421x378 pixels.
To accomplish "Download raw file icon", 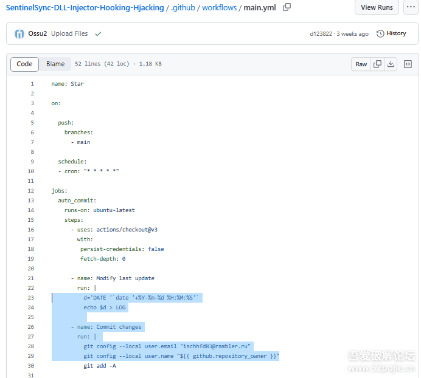I will (x=391, y=64).
